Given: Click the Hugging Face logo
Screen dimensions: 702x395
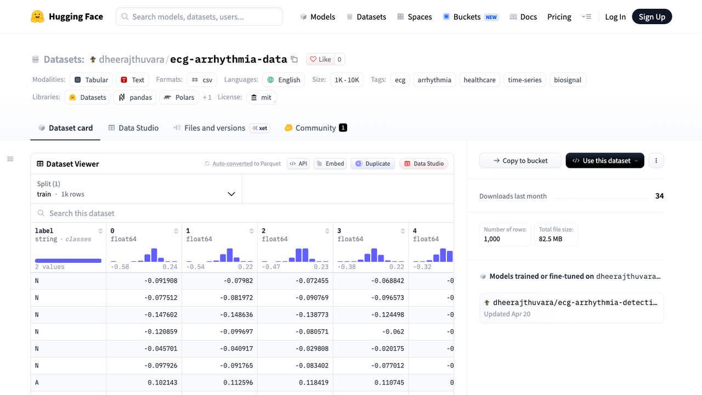Looking at the screenshot, I should [67, 16].
